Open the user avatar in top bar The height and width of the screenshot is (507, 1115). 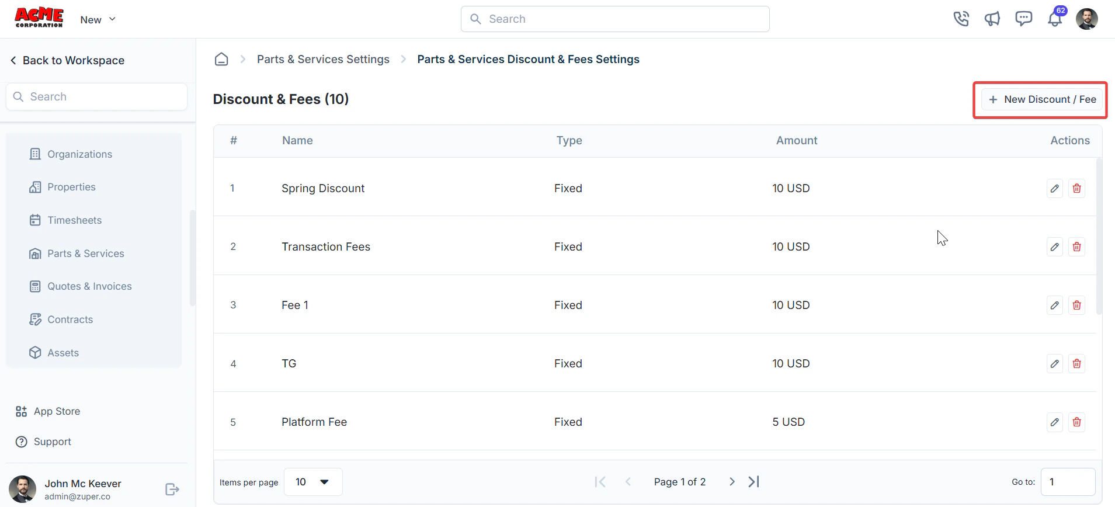pos(1086,19)
